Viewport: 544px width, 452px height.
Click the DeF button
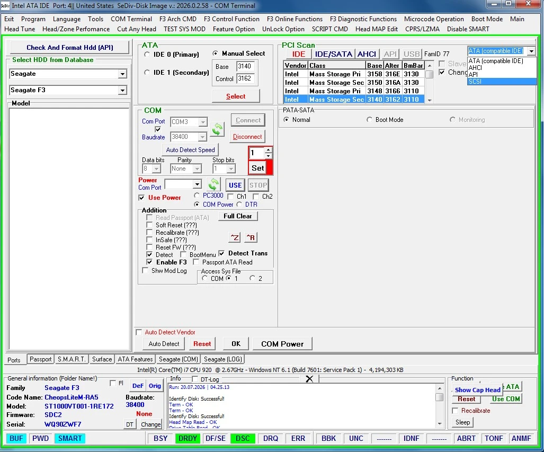pyautogui.click(x=138, y=386)
